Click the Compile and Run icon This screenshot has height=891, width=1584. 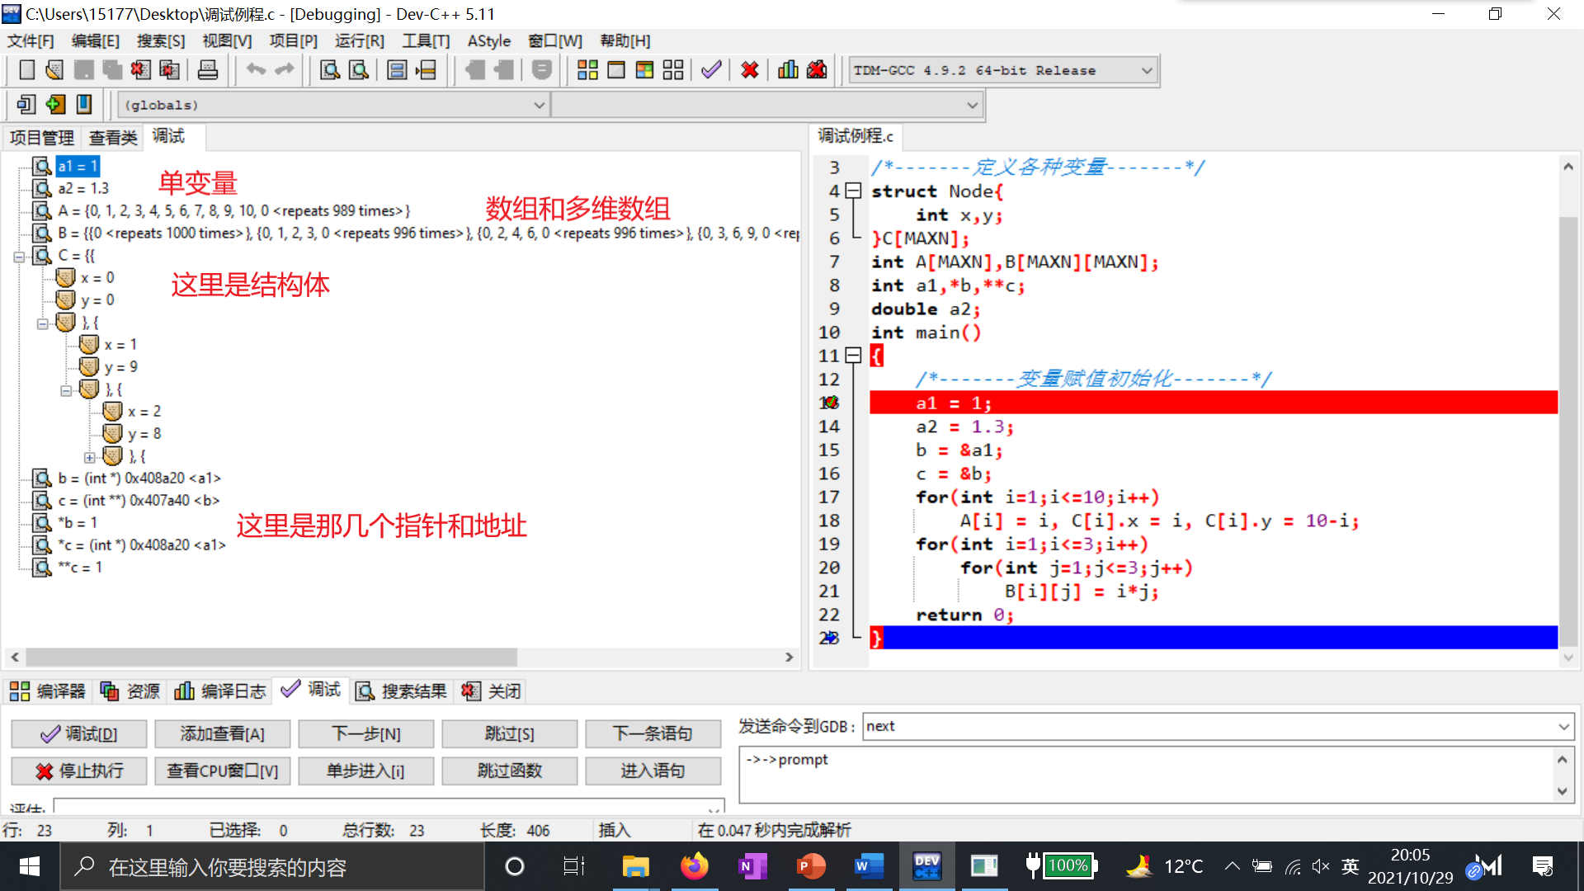(x=644, y=70)
